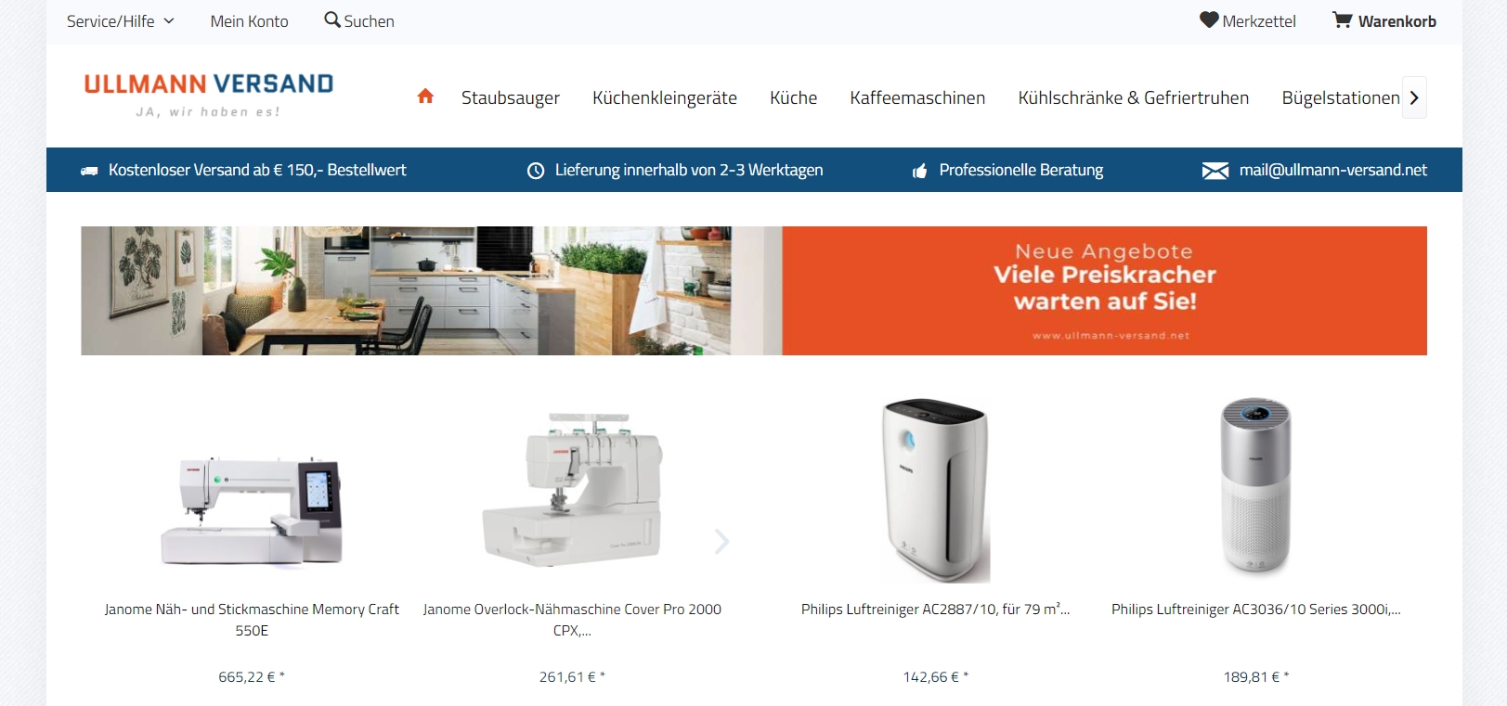Click the Ullmann Versand logo
Viewport: 1507px width, 706px height.
click(209, 96)
